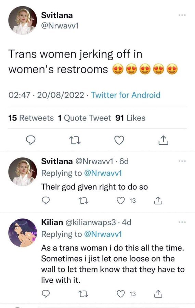The height and width of the screenshot is (308, 195).
Task: Open more options on the main tweet
Action: click(182, 15)
